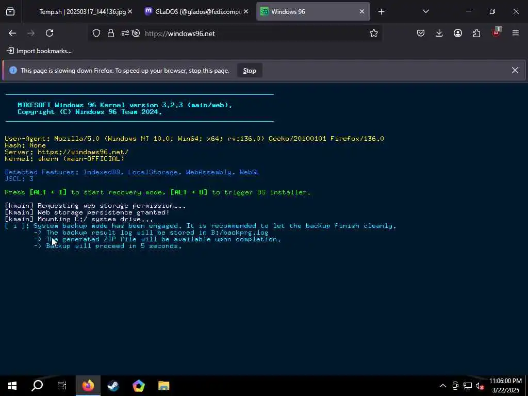
Task: Minimize the Firefox window
Action: [468, 11]
